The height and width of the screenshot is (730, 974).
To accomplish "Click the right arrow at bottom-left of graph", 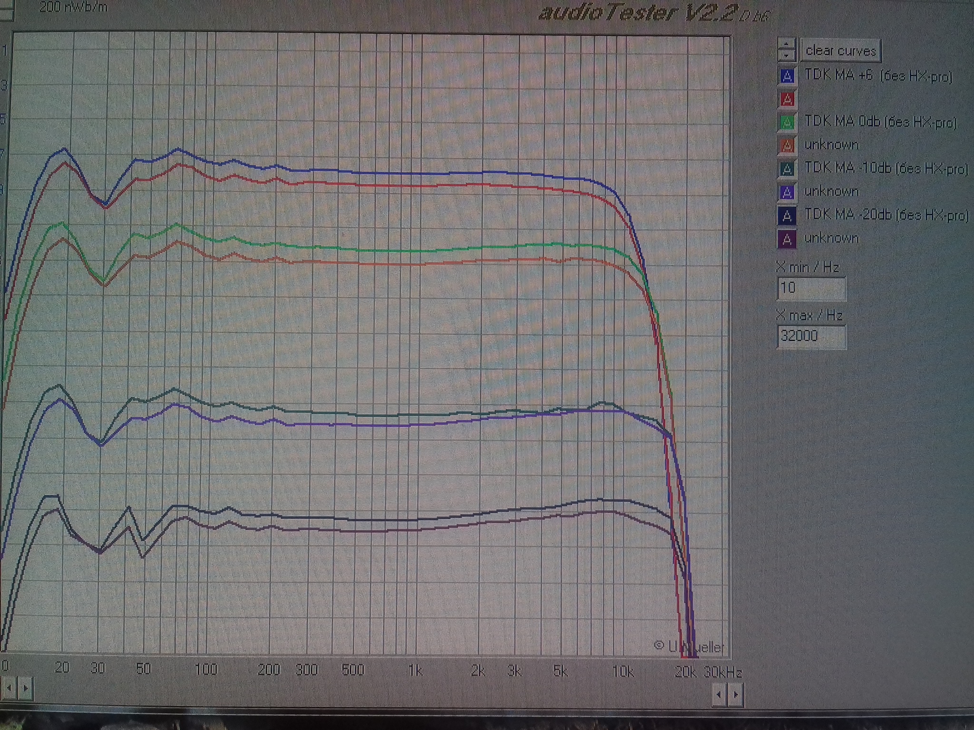I will (26, 688).
